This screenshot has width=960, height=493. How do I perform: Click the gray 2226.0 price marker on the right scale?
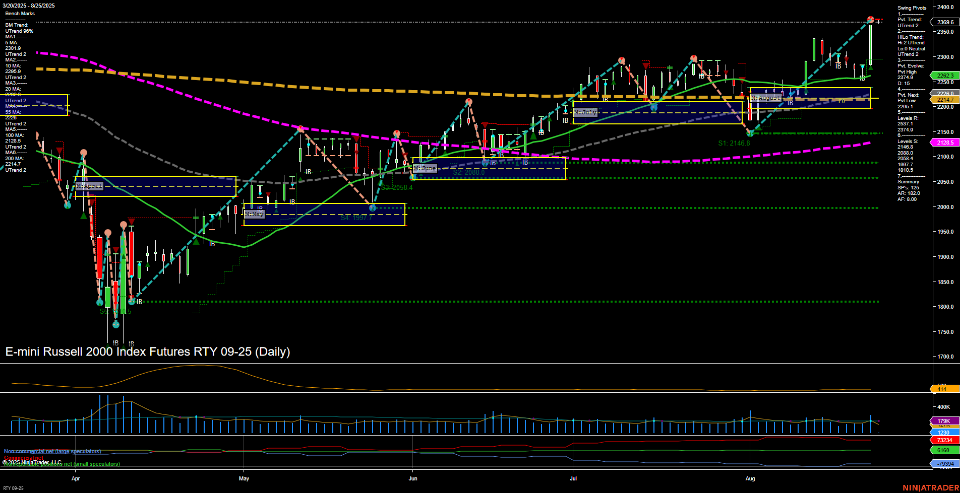pyautogui.click(x=946, y=94)
